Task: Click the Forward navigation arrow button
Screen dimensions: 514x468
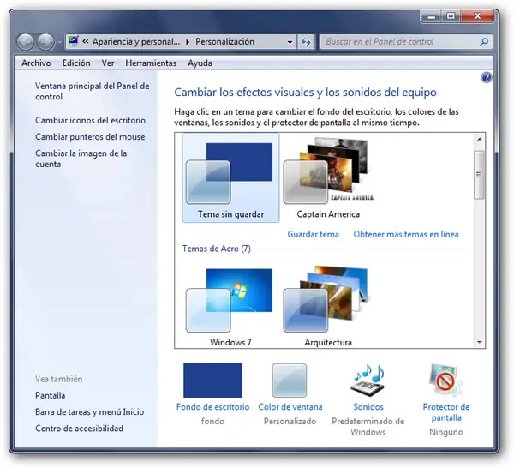Action: [x=45, y=42]
